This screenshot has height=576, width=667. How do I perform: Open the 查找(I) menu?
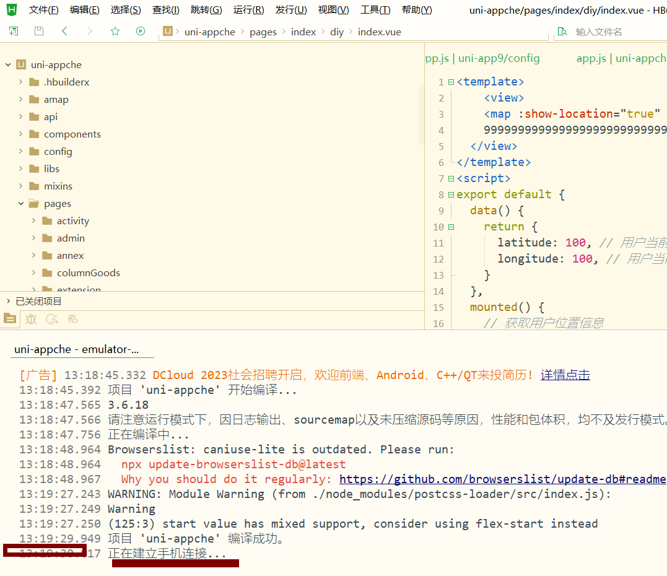pos(166,9)
